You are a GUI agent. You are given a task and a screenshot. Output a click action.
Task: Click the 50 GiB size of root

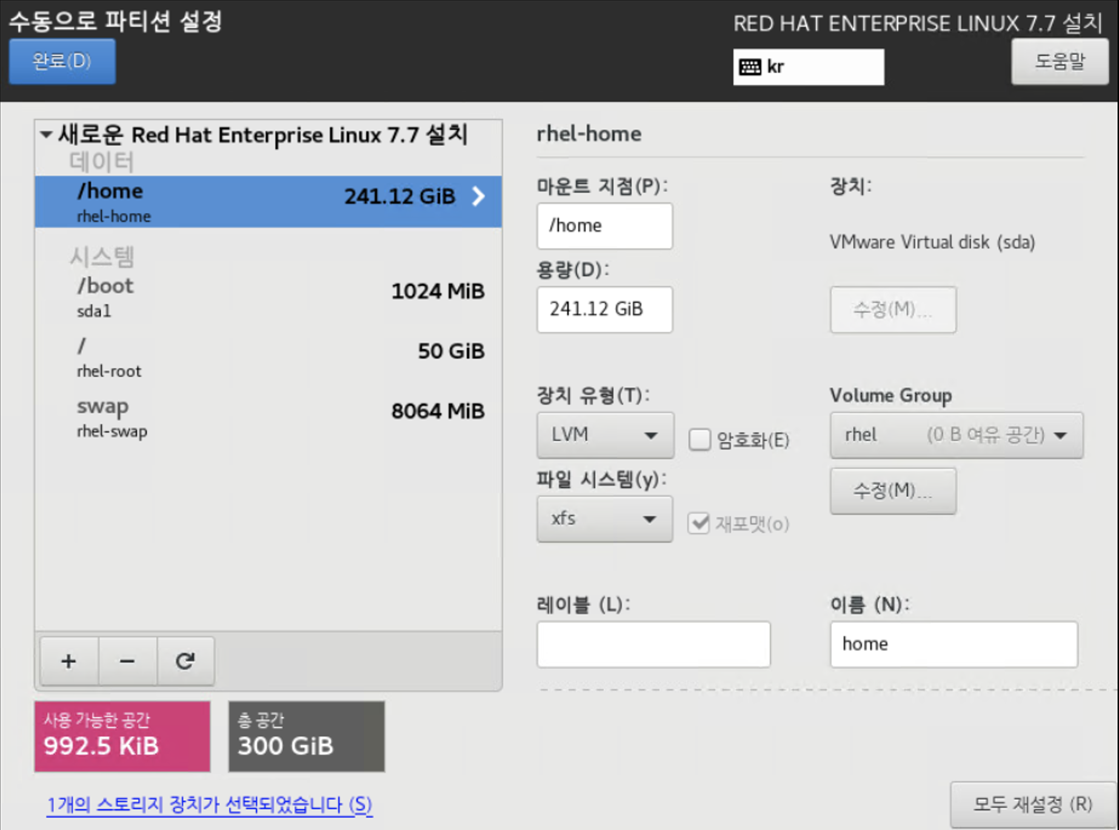[x=451, y=351]
